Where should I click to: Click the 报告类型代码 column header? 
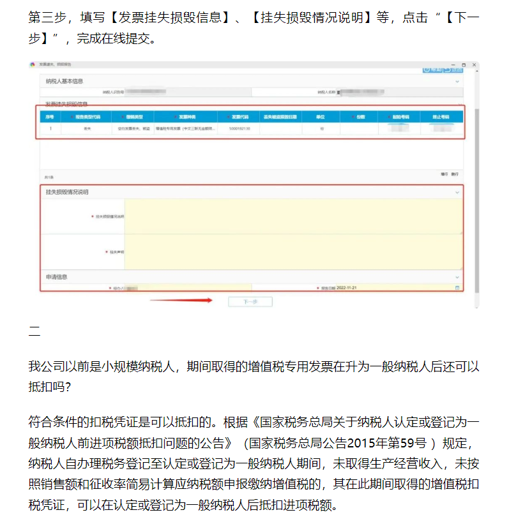coord(87,117)
